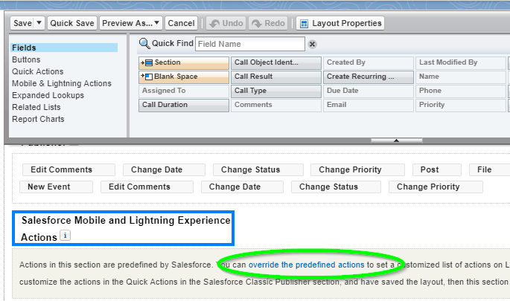
Task: Select the Blank Space palette item
Action: point(184,77)
